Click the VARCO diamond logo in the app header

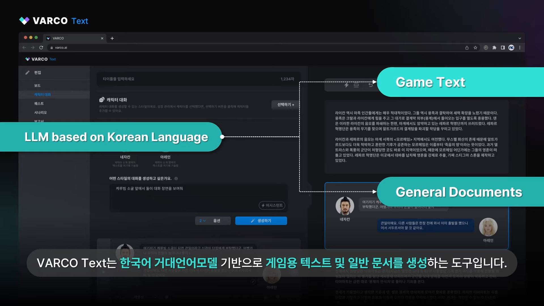pos(28,59)
